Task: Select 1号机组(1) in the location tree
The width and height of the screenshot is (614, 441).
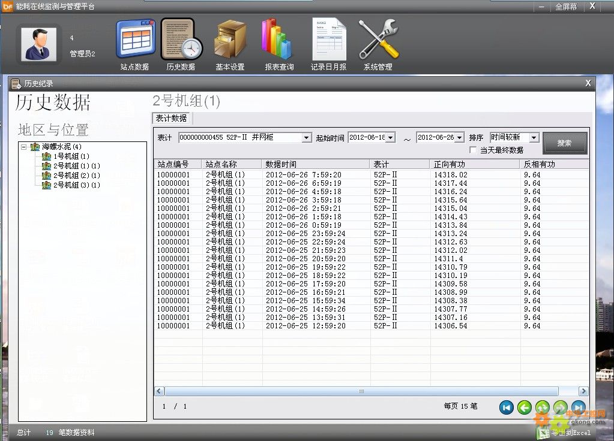Action: click(71, 156)
